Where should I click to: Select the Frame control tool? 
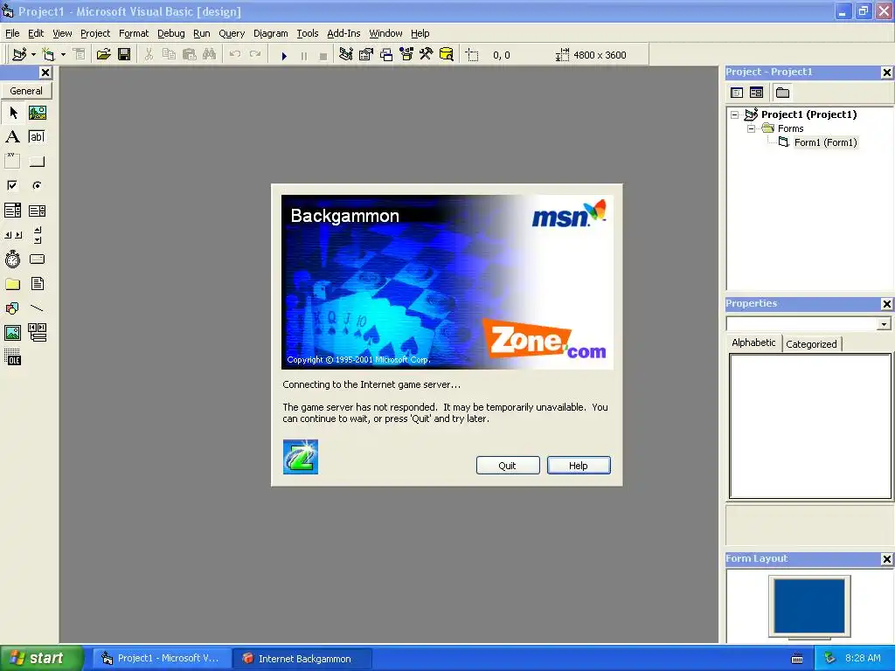click(x=13, y=161)
